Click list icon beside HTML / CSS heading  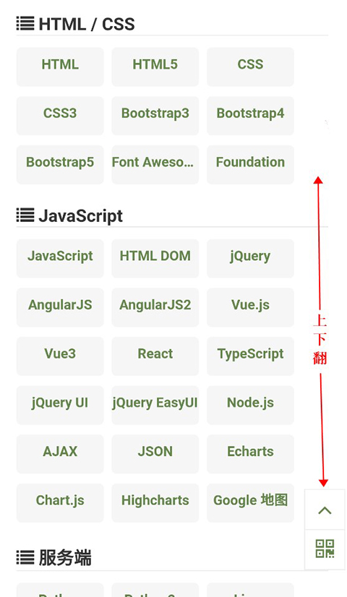coord(25,24)
